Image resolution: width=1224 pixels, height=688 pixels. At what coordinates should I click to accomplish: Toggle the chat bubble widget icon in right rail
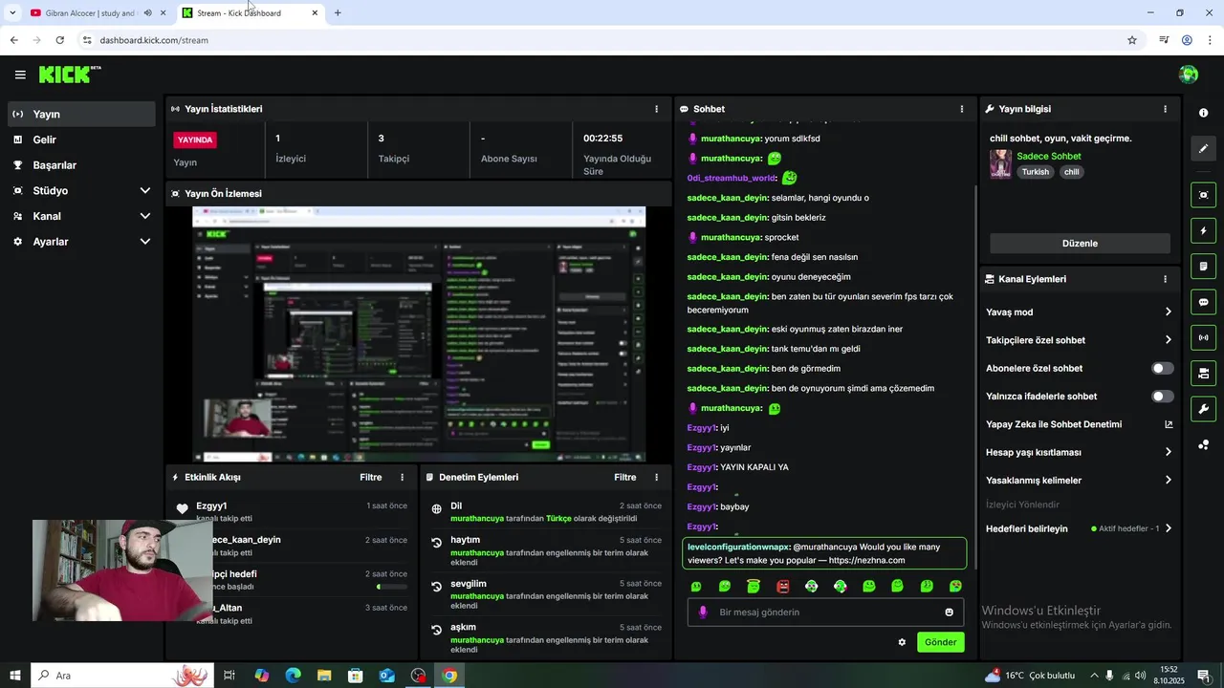(1203, 302)
